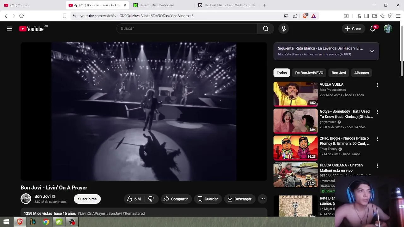Open options menu for VUELA VUELA video

click(x=377, y=85)
